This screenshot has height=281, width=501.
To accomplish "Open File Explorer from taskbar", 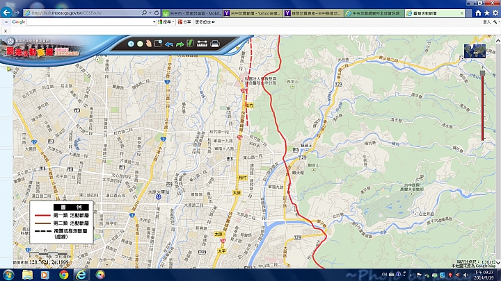I will click(x=27, y=275).
